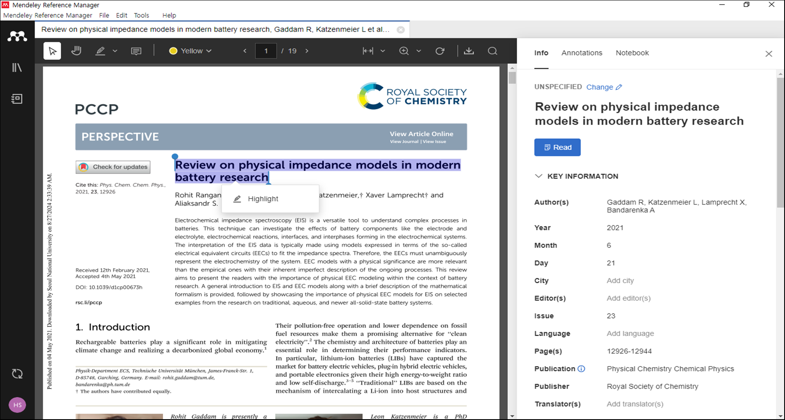This screenshot has width=785, height=420.
Task: Close the document tab with the X
Action: [401, 30]
